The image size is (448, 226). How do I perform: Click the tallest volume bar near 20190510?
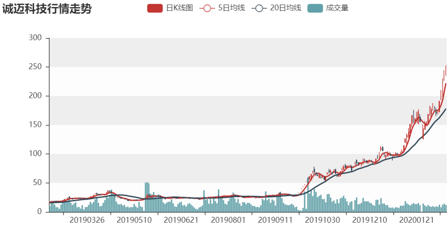(x=147, y=197)
